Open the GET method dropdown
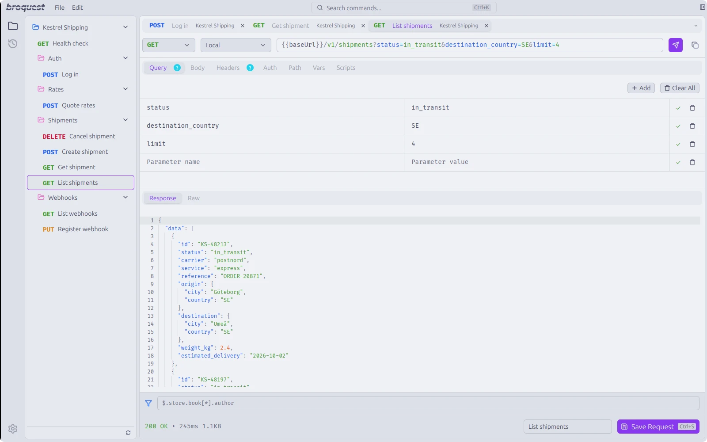707x442 pixels. [x=168, y=45]
